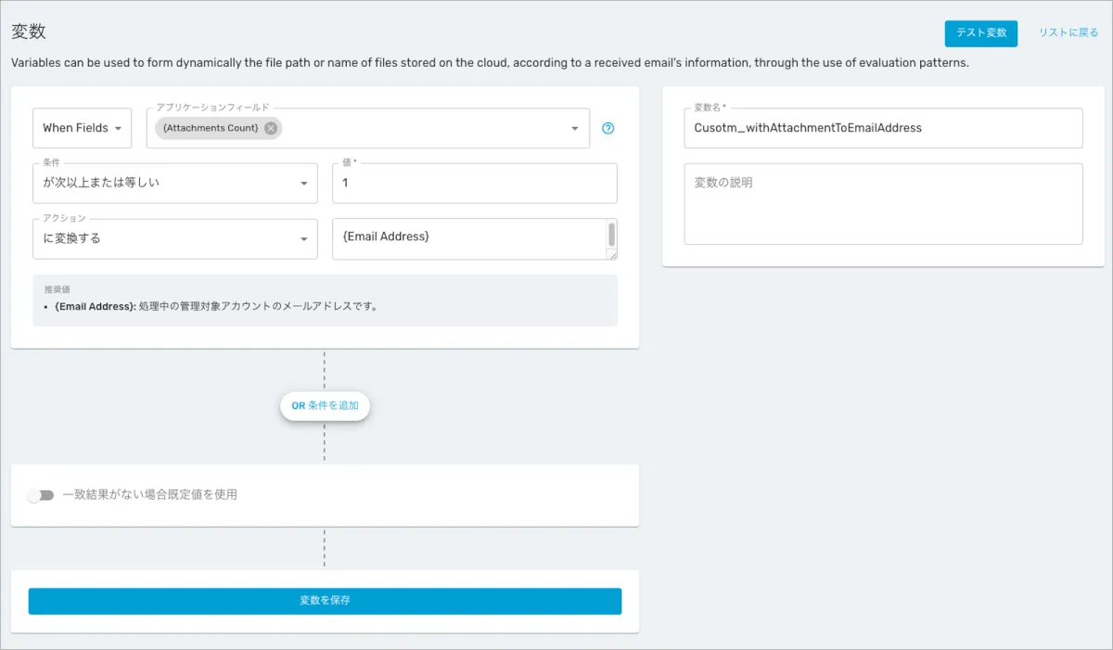The height and width of the screenshot is (650, 1113).
Task: Click the help question mark icon
Action: tap(608, 128)
